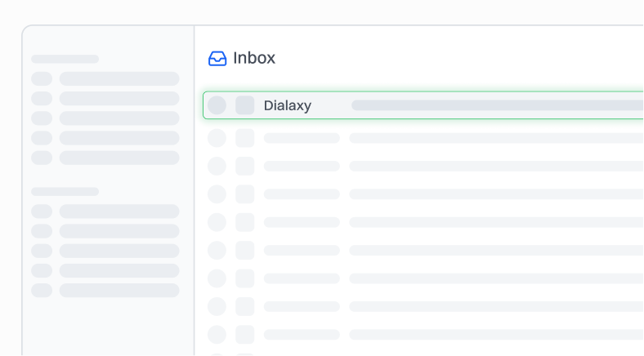Click last item icon in lower sidebar group
This screenshot has height=356, width=644.
pyautogui.click(x=42, y=290)
